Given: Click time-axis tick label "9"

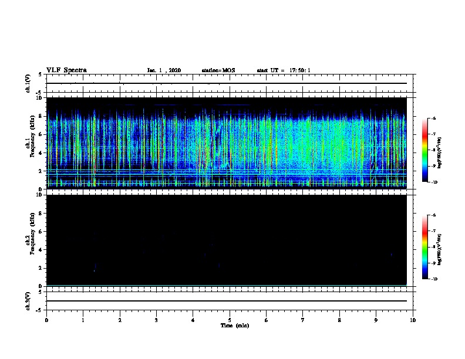Looking at the screenshot, I should pyautogui.click(x=376, y=320).
